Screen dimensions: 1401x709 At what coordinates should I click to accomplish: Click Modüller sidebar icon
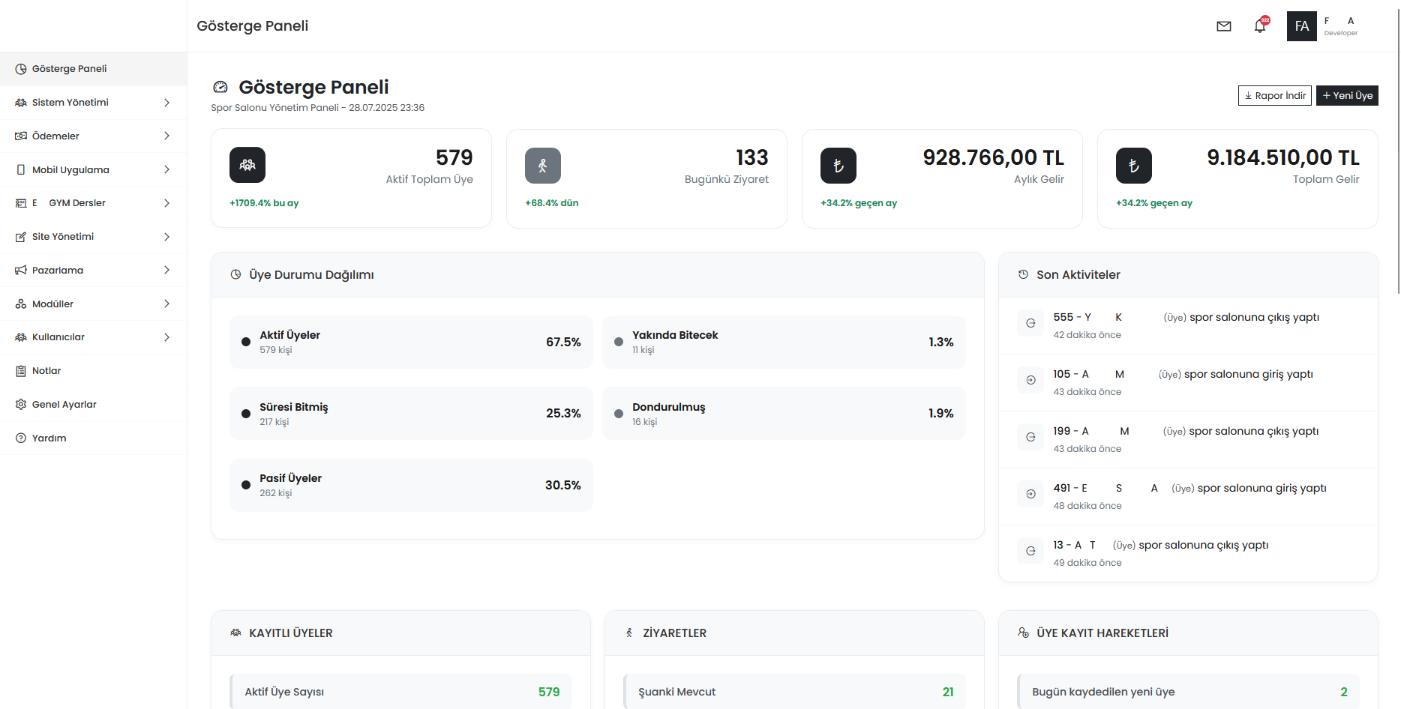(21, 304)
